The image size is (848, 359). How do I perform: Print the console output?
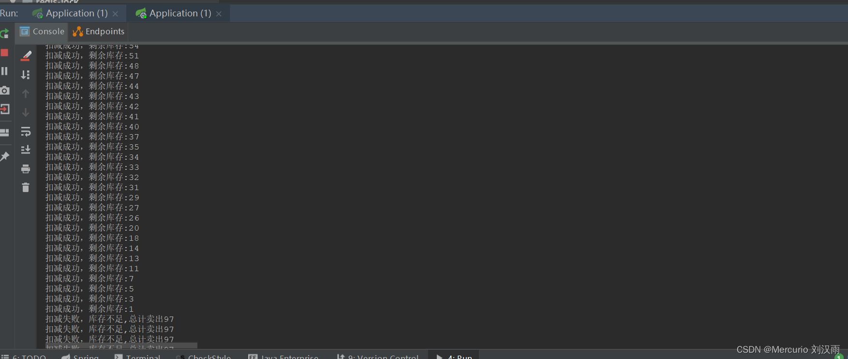[26, 169]
